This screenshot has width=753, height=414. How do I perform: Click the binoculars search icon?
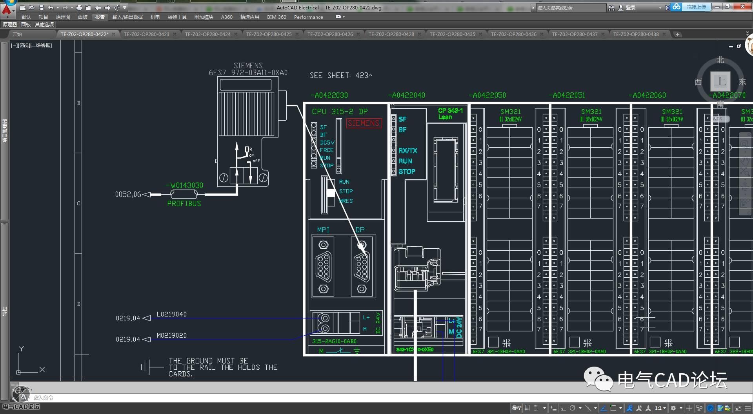click(611, 7)
